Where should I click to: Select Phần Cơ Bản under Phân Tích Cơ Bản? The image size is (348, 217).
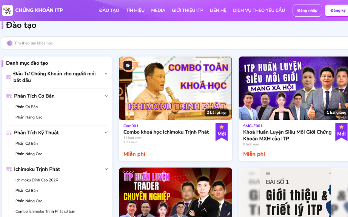[x=27, y=107]
